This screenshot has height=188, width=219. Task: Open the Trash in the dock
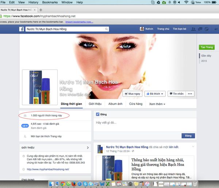(195, 184)
